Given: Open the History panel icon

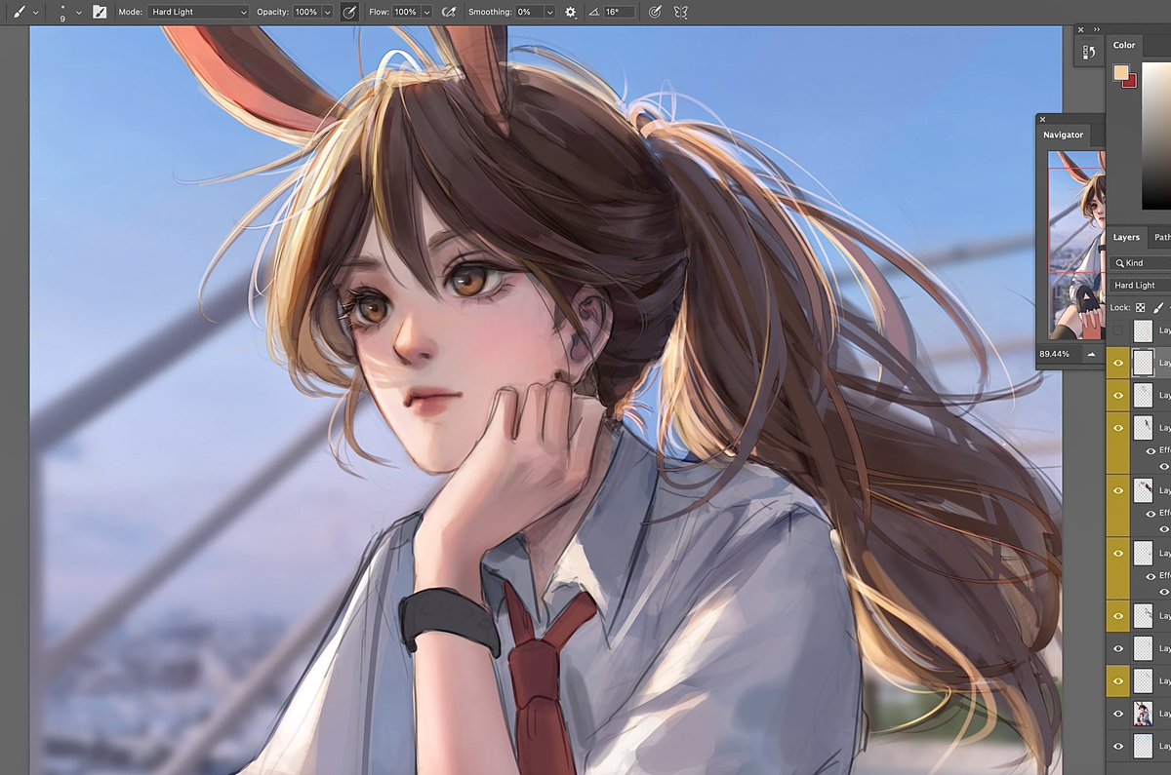Looking at the screenshot, I should [x=1089, y=51].
